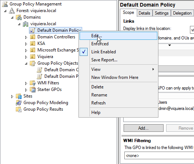Select Viquiera OU in the tree
The width and height of the screenshot is (194, 164).
coord(45,57)
